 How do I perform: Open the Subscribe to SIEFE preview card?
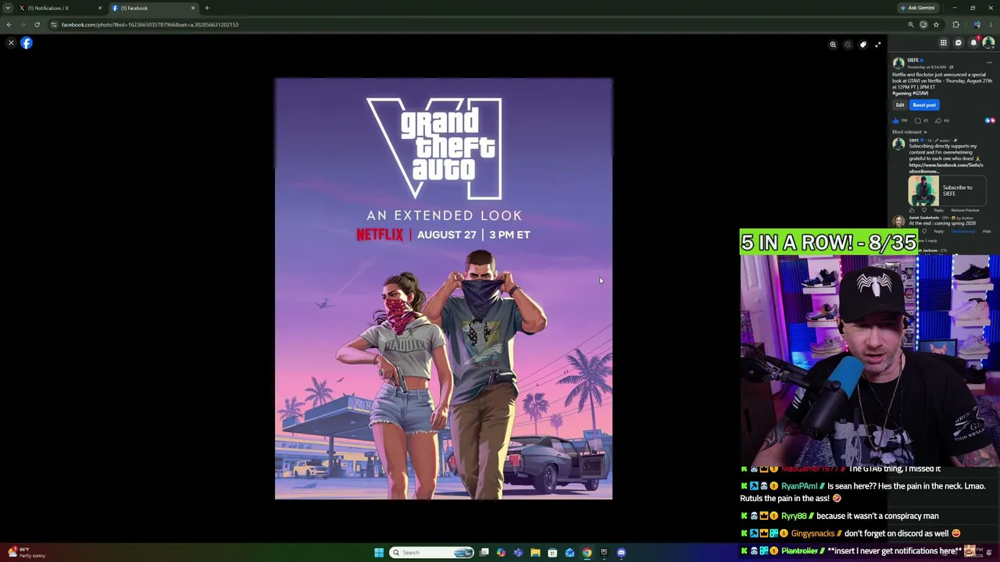947,190
